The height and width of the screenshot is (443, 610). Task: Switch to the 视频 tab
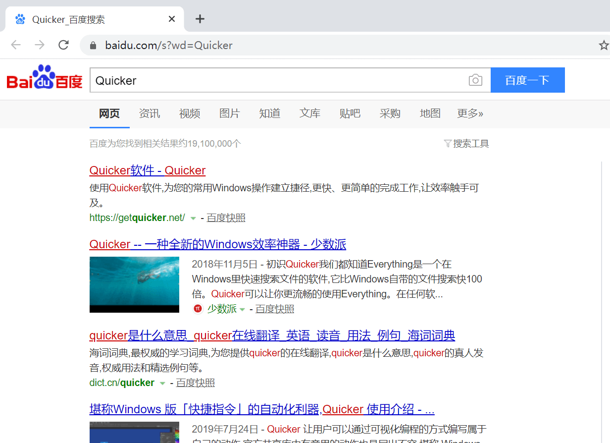click(190, 113)
